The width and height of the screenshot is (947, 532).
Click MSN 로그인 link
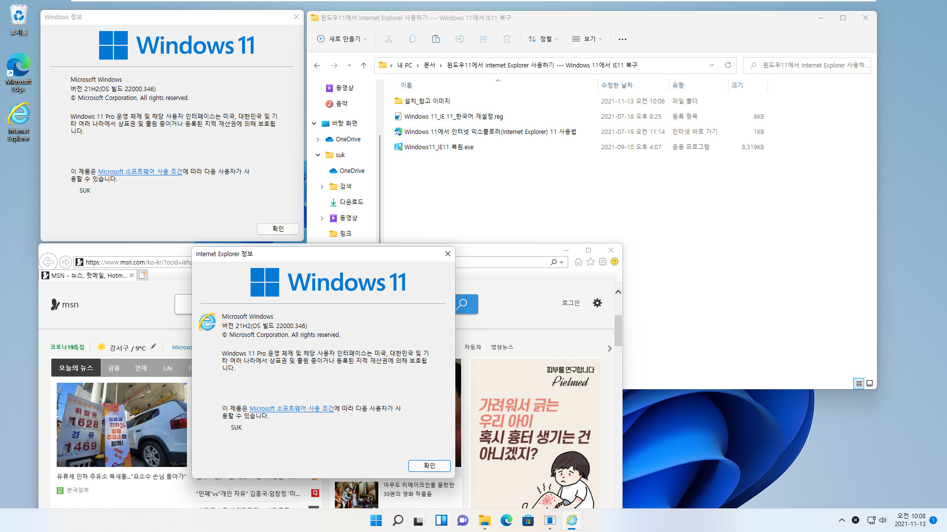click(x=571, y=303)
